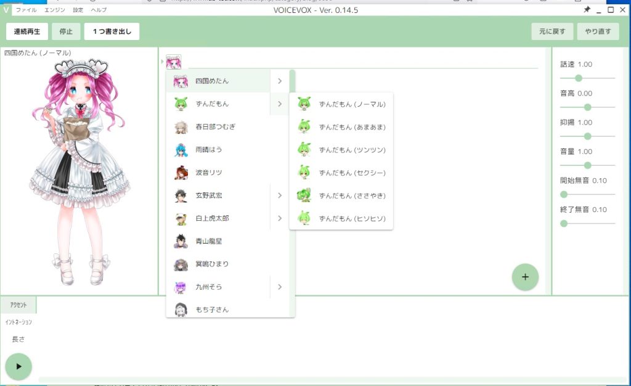Switch to the イントネーション tab
The height and width of the screenshot is (386, 631).
click(18, 322)
